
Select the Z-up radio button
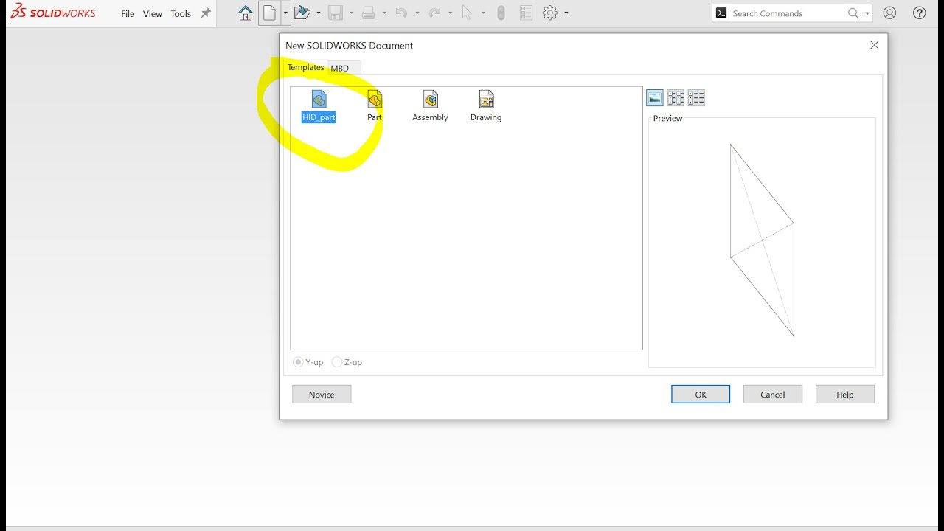(337, 362)
